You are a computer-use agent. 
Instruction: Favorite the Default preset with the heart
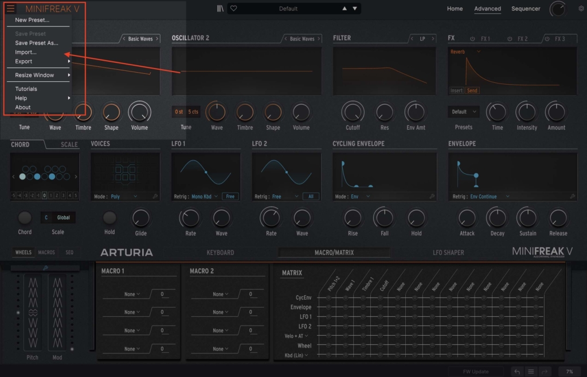(234, 9)
